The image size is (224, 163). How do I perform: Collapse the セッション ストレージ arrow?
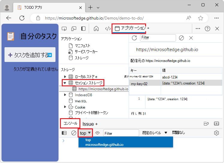click(65, 83)
